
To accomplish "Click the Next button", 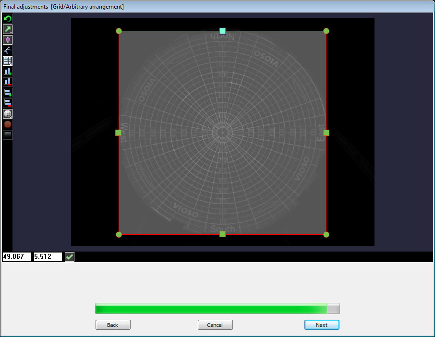I will [322, 325].
